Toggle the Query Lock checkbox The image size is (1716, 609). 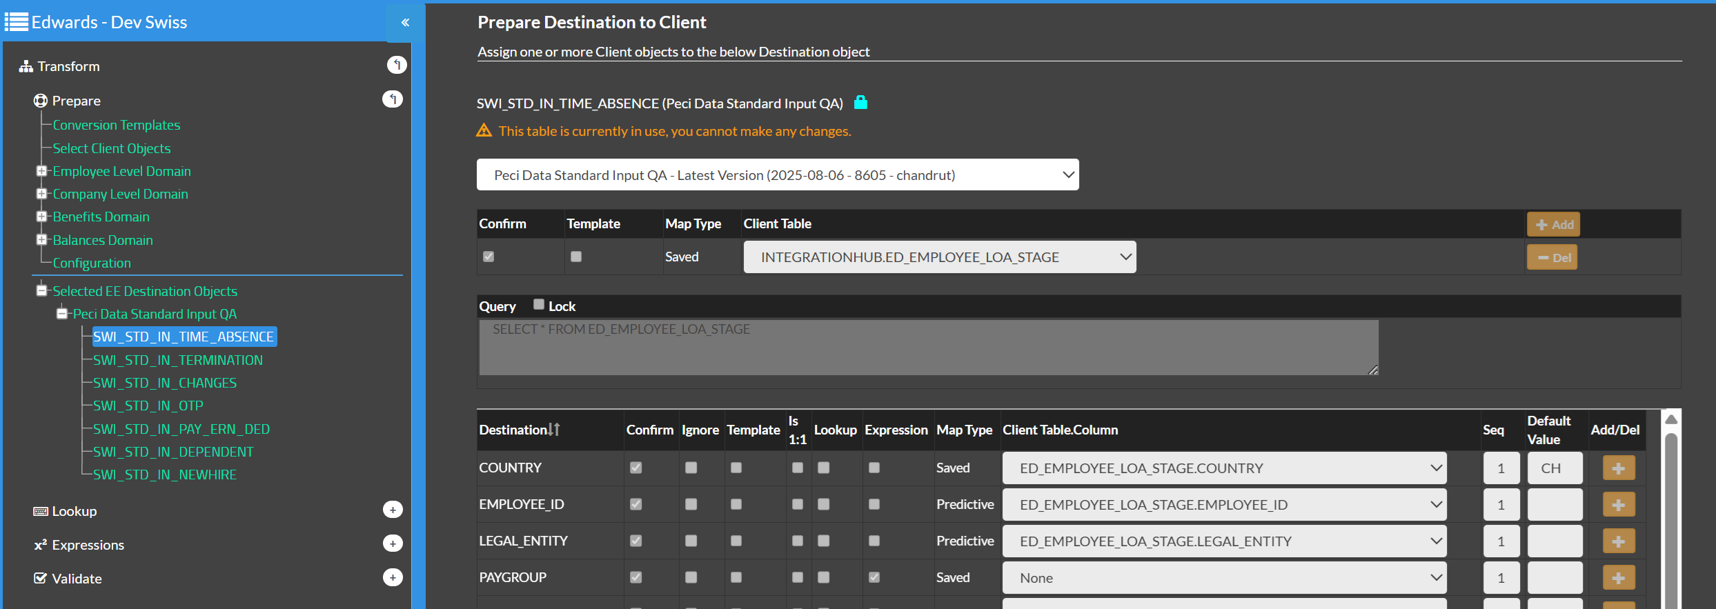[x=539, y=305]
